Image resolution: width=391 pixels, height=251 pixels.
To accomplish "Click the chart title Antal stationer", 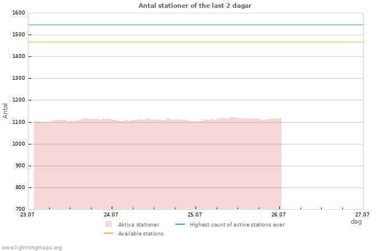I will click(x=195, y=6).
